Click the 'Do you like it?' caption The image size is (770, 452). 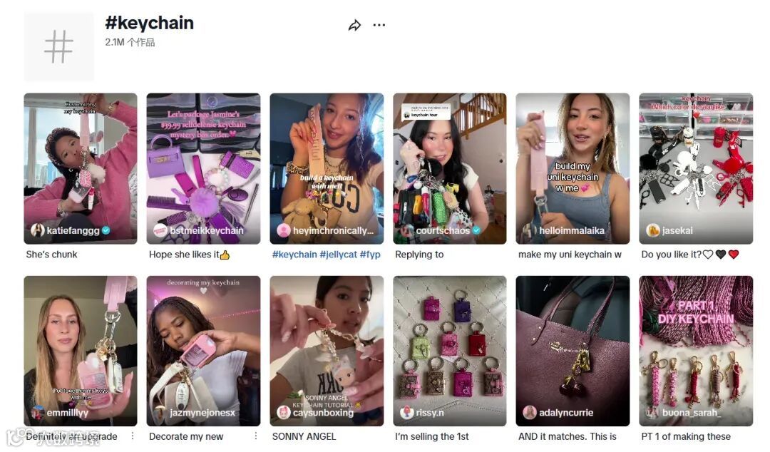click(x=672, y=255)
